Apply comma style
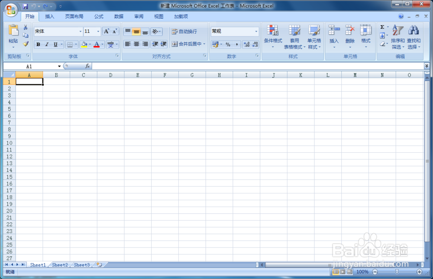 237,44
